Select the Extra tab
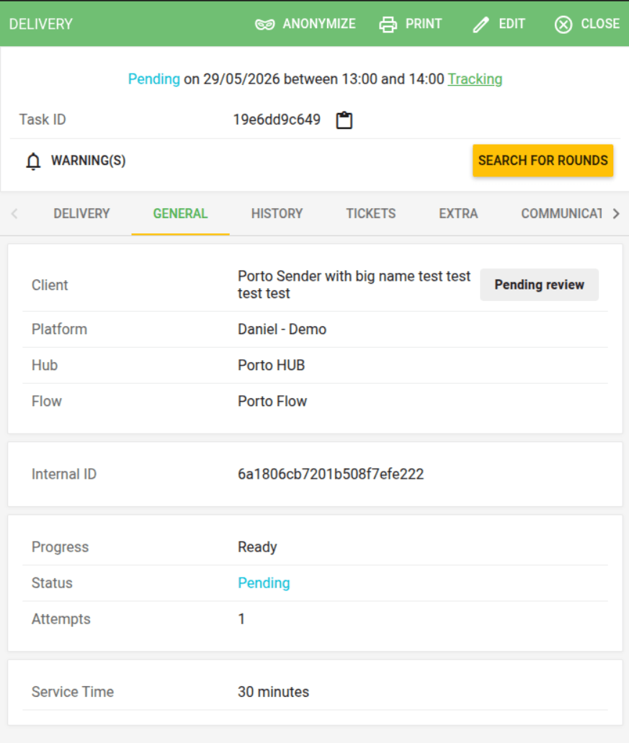The image size is (629, 743). click(458, 214)
